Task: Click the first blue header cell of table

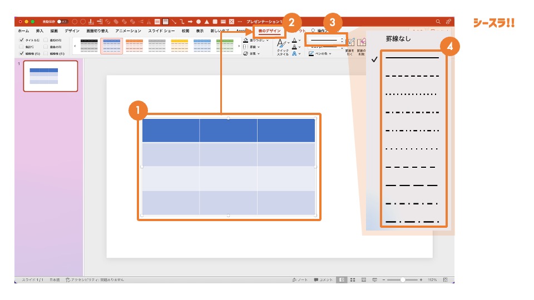Action: pyautogui.click(x=171, y=130)
